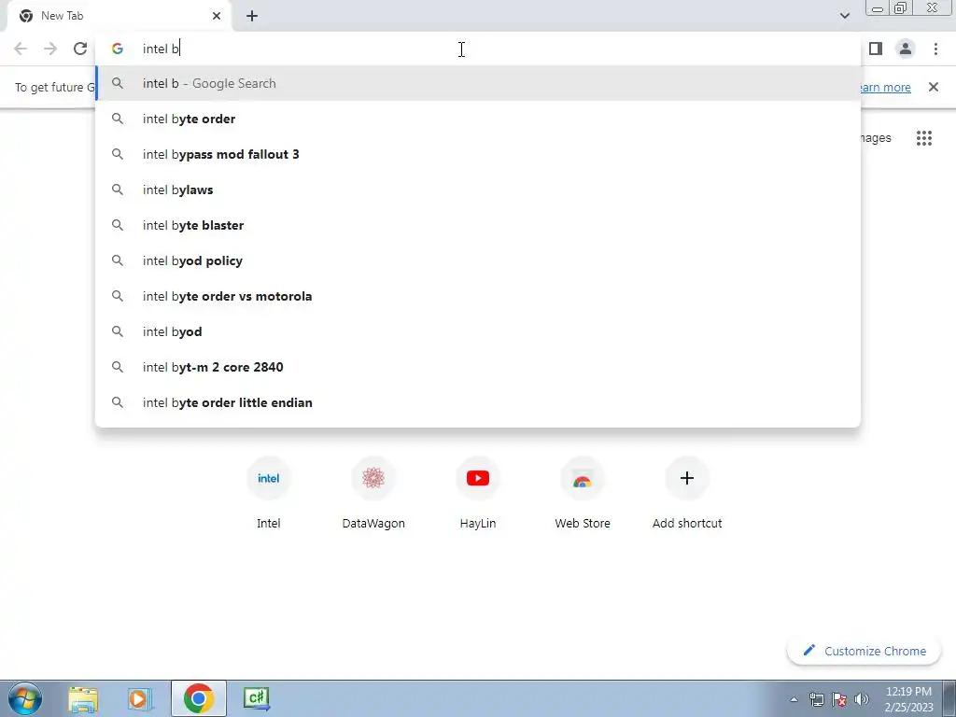This screenshot has width=956, height=717.
Task: Reload the page with the refresh icon
Action: pyautogui.click(x=80, y=49)
